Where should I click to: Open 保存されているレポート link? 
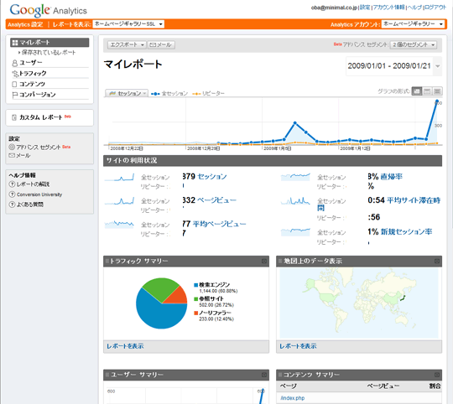click(49, 52)
